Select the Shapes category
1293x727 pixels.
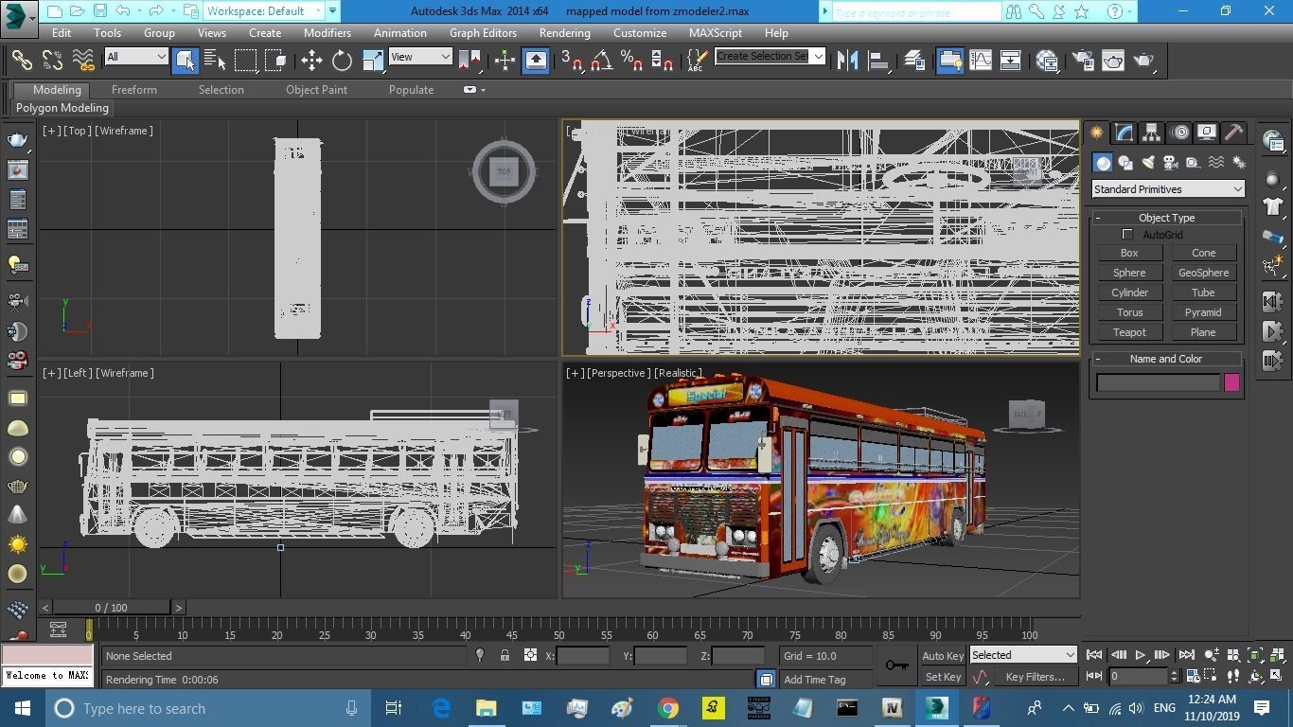pos(1125,163)
